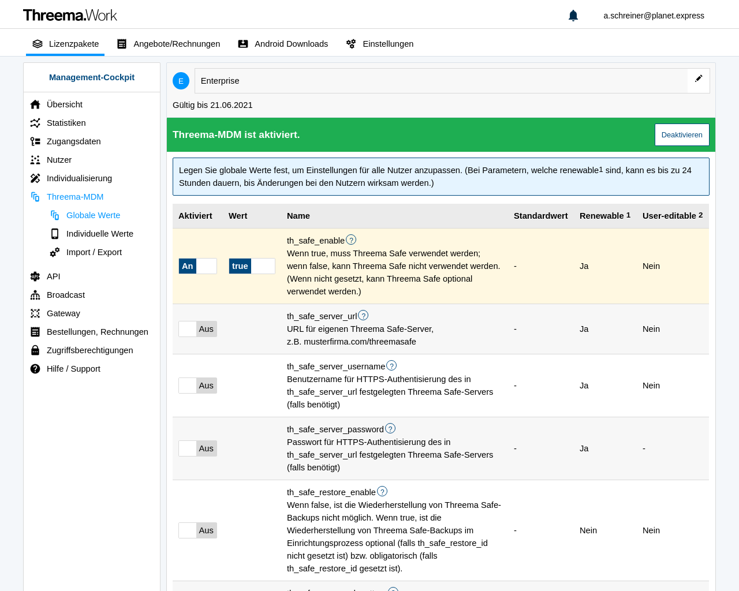The width and height of the screenshot is (739, 591).
Task: Click the Einstellungen gears icon
Action: tap(351, 44)
